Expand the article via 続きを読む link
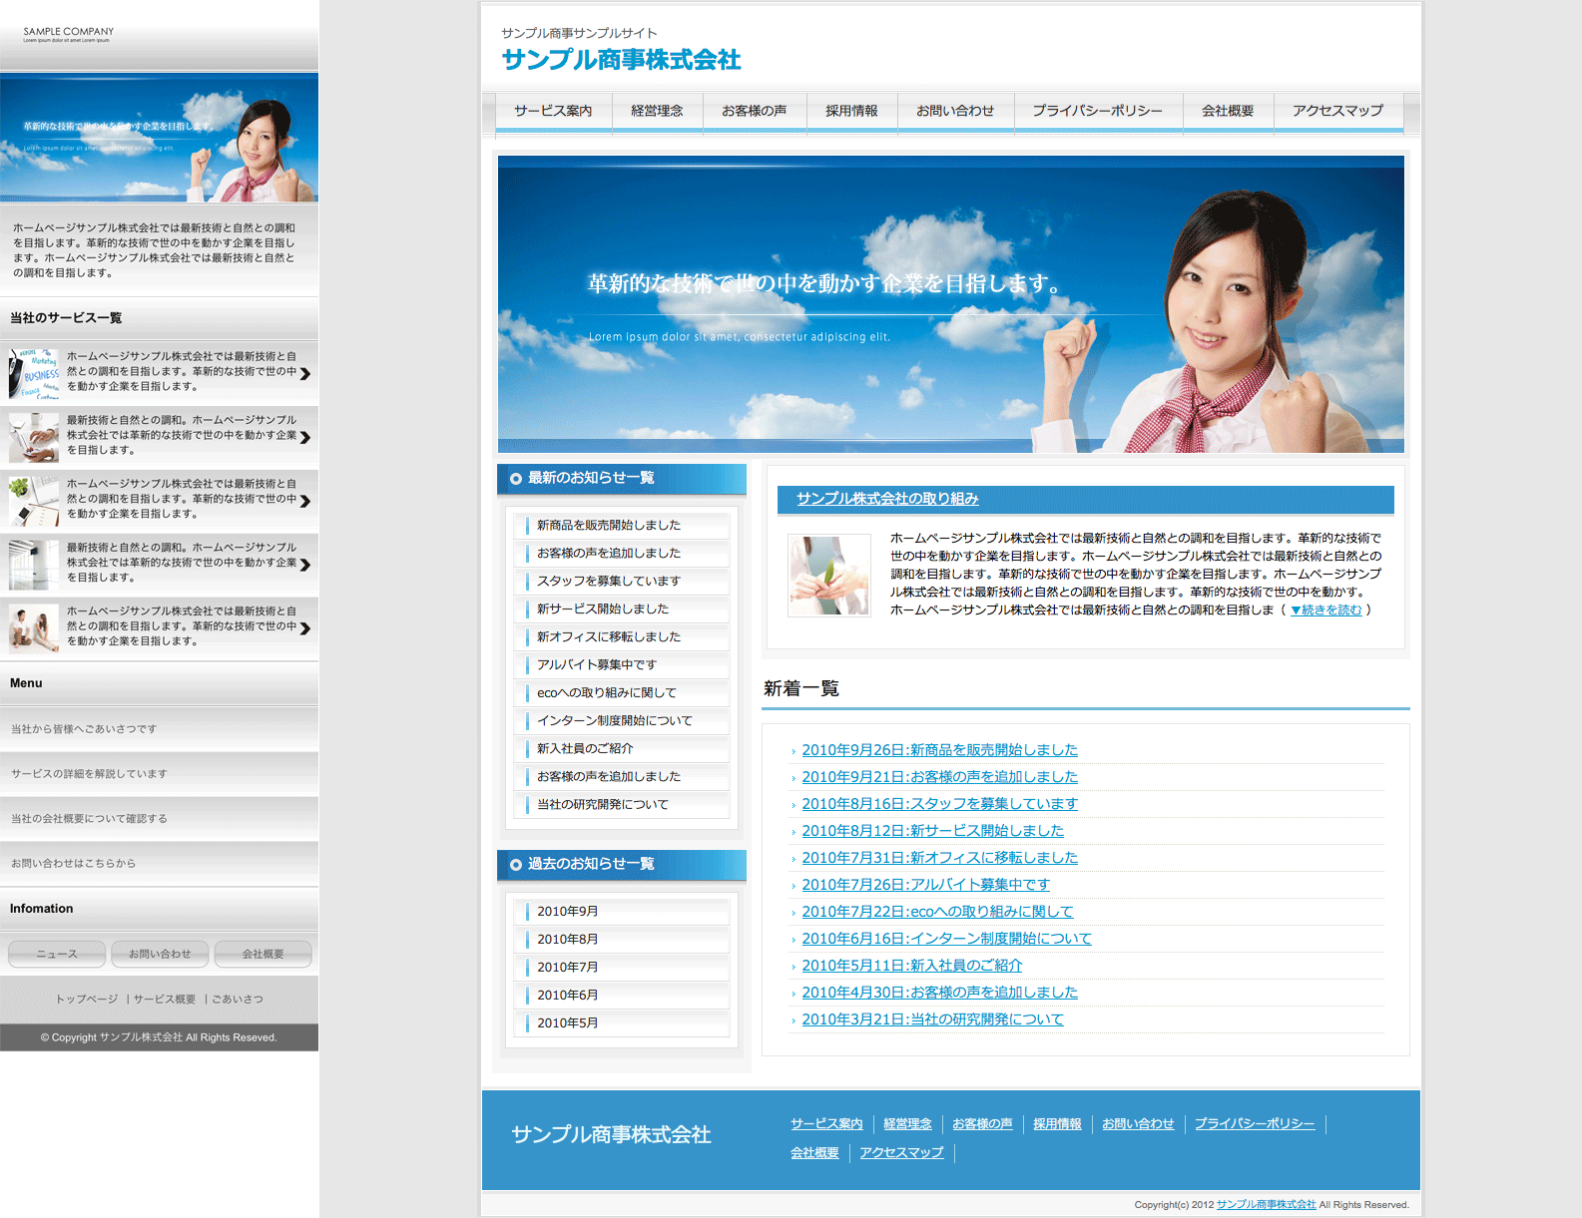The height and width of the screenshot is (1218, 1582). click(1325, 610)
